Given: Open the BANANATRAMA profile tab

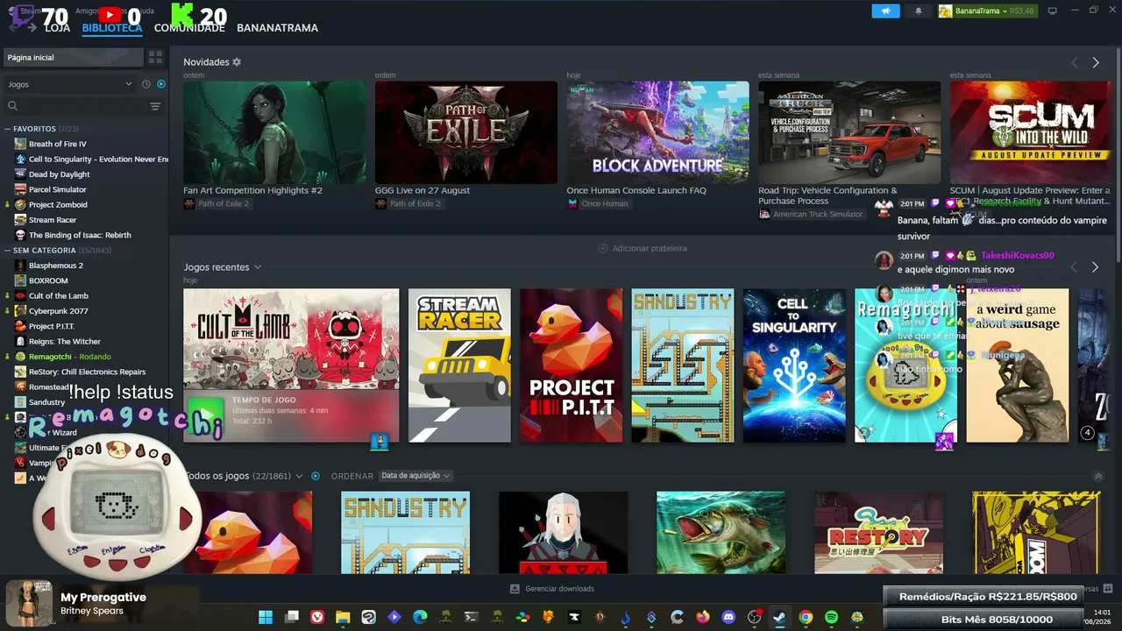Looking at the screenshot, I should click(x=277, y=28).
